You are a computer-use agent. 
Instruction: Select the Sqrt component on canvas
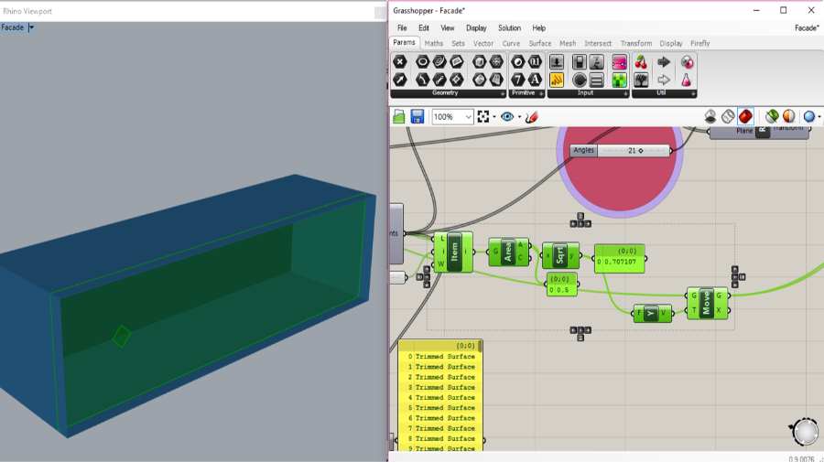(x=560, y=256)
